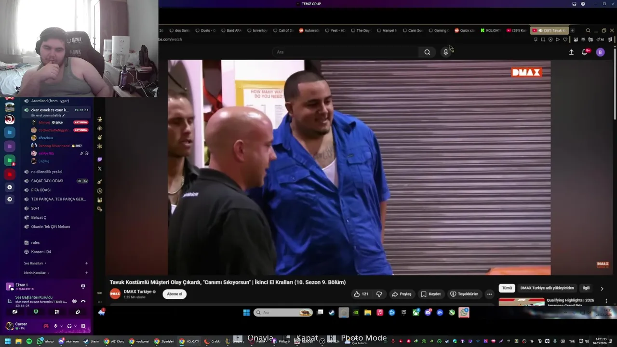Dislike the video
The height and width of the screenshot is (347, 617).
click(x=379, y=294)
